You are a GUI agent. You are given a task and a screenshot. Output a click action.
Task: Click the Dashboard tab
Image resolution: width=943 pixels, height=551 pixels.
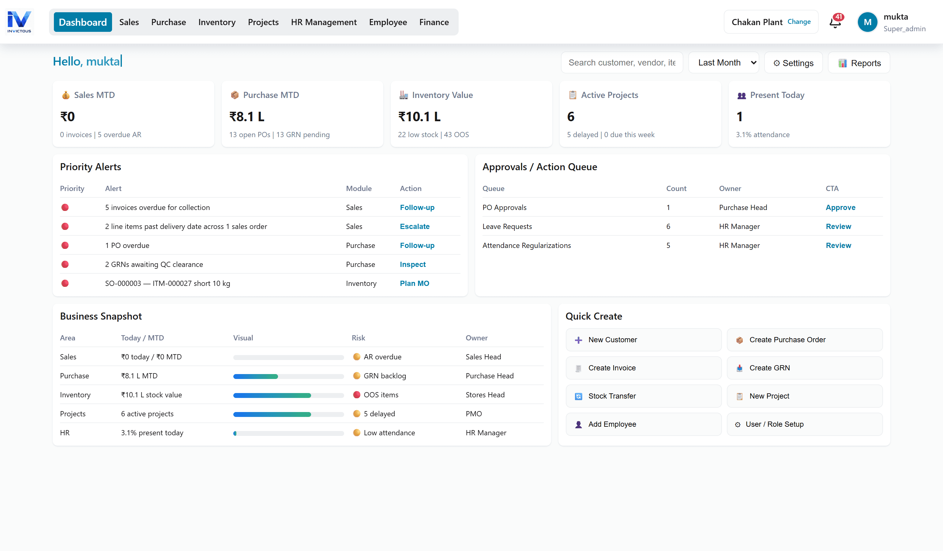pos(83,22)
